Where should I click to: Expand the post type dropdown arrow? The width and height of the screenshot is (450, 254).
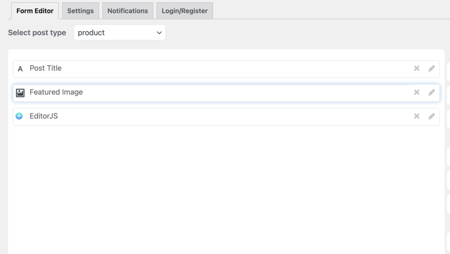(159, 33)
